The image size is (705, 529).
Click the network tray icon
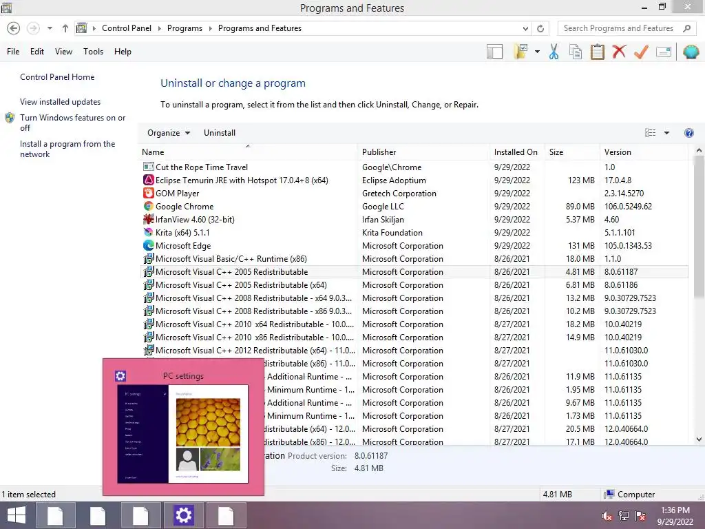point(624,516)
